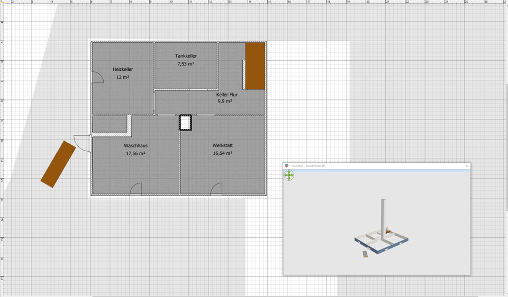The image size is (508, 297).
Task: Click the Keller Flur room label
Action: [x=226, y=95]
